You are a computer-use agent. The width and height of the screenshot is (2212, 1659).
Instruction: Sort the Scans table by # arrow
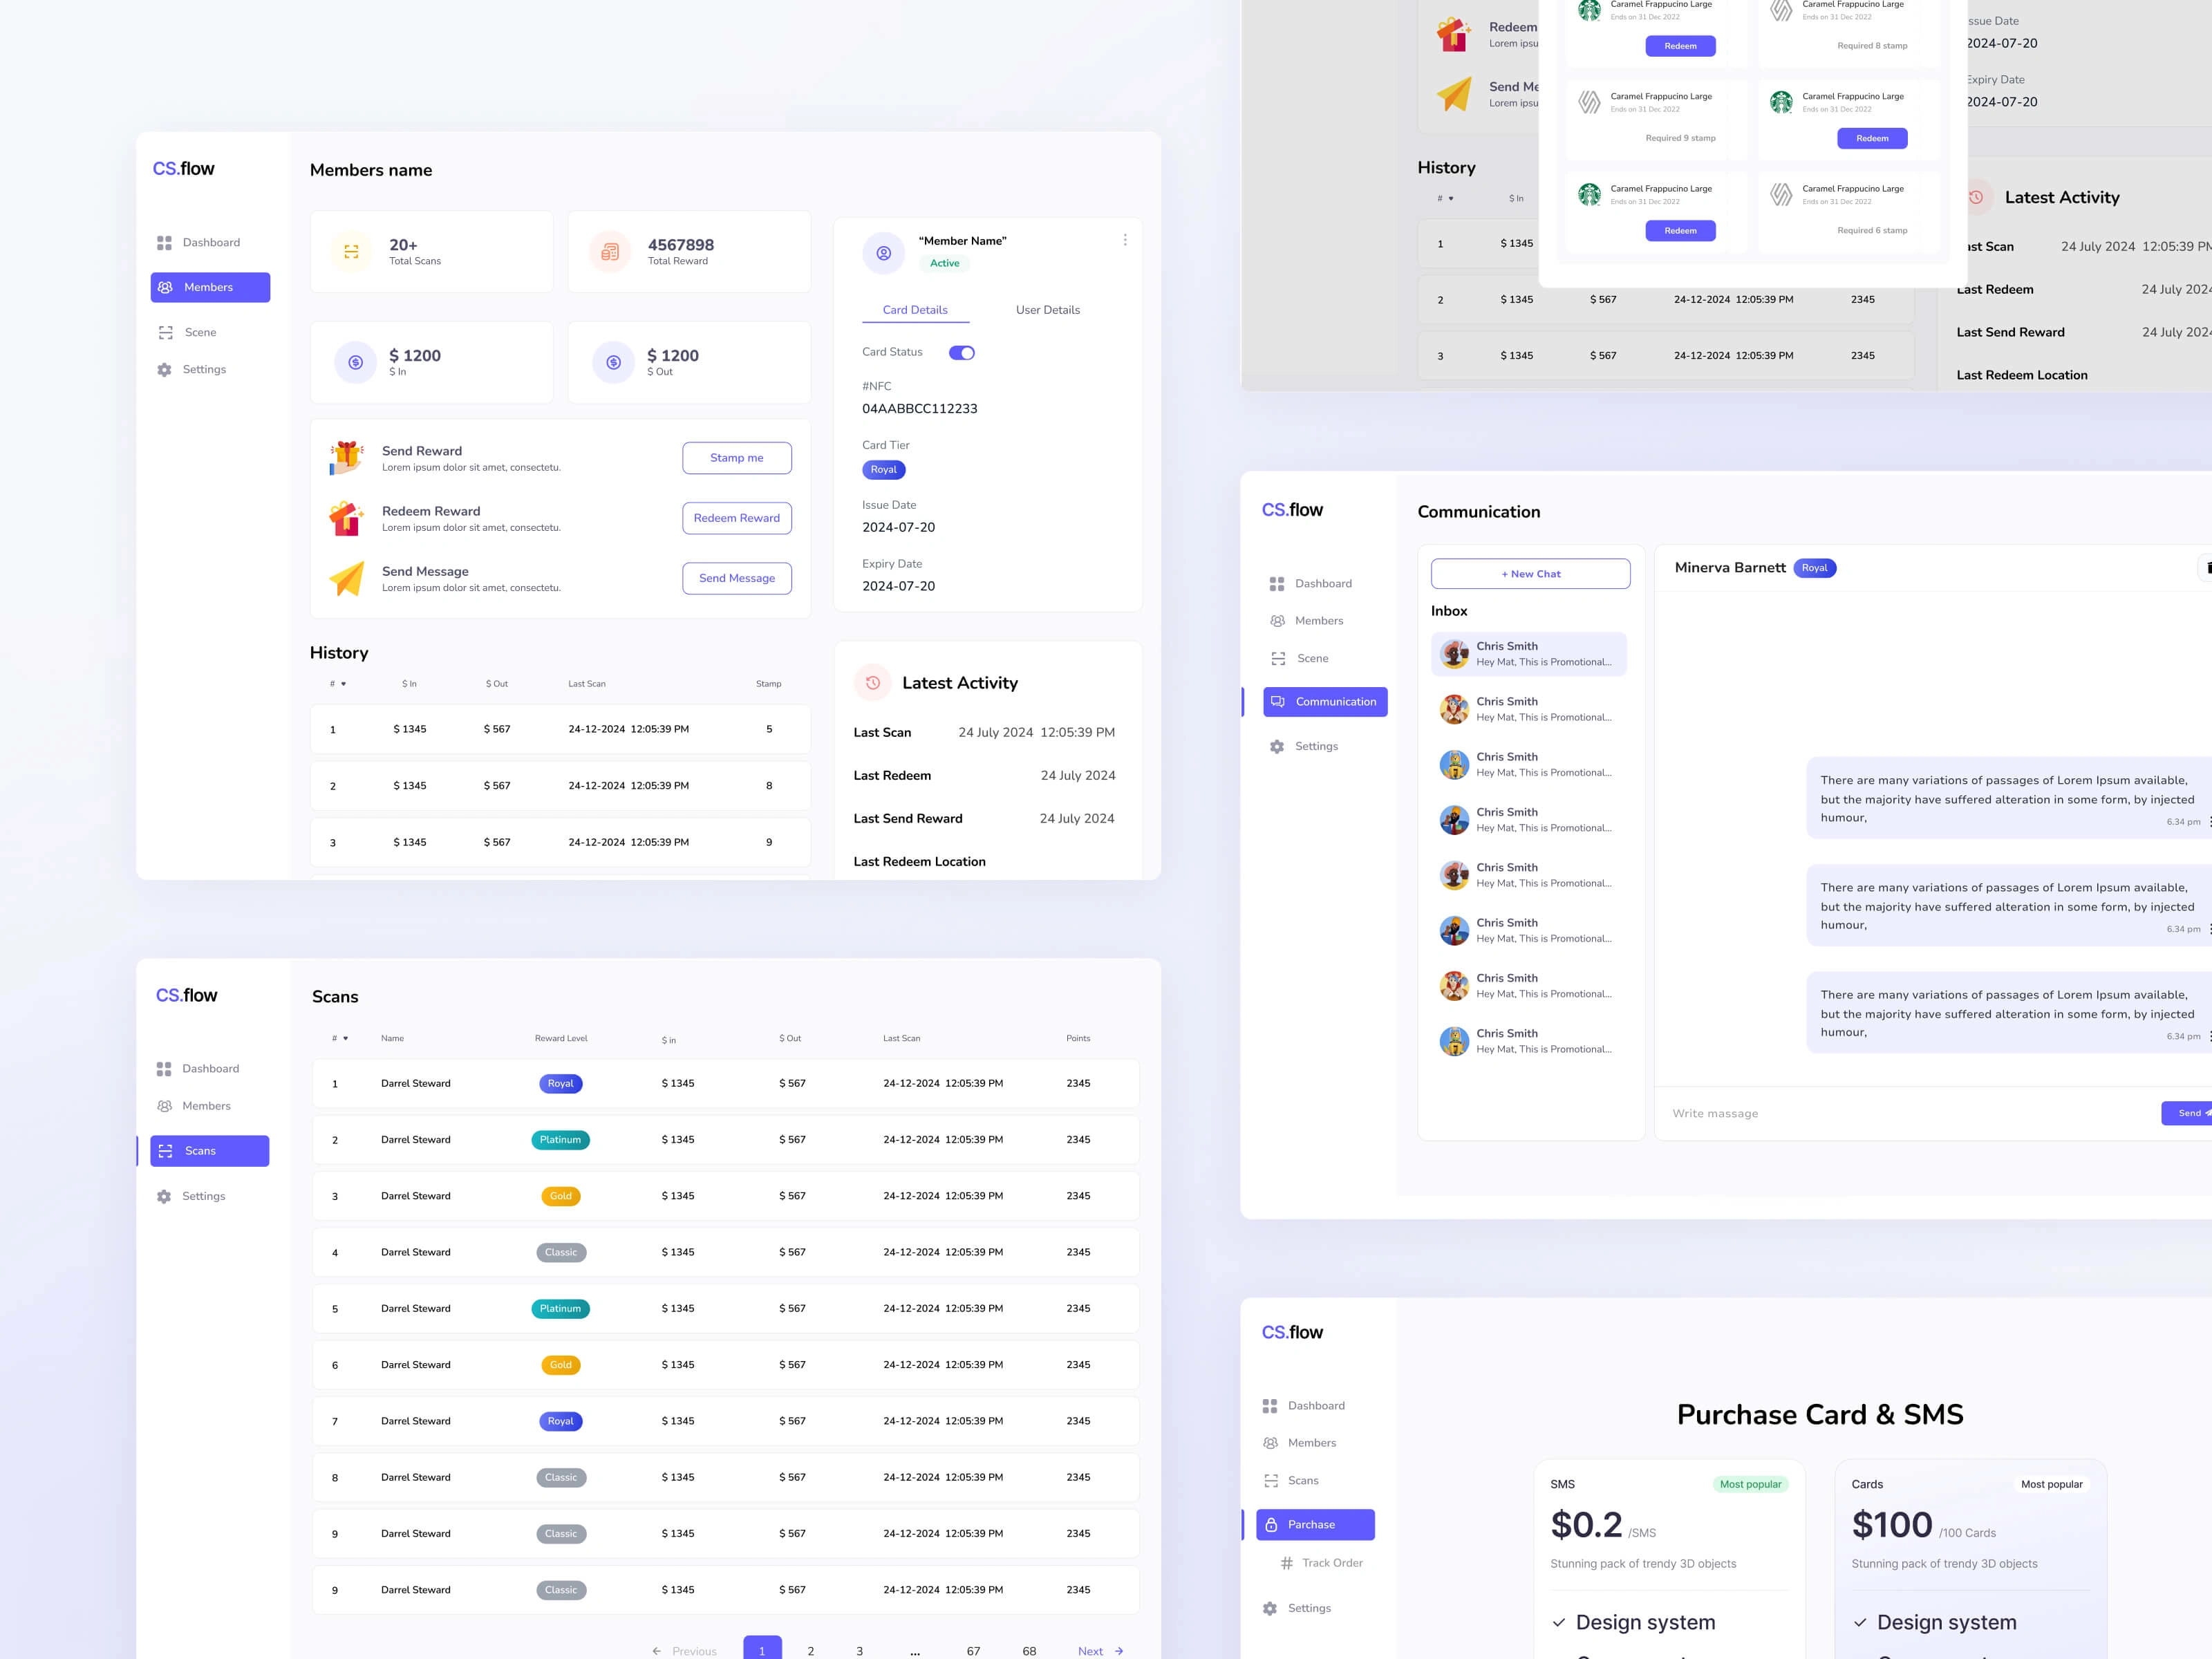[346, 1039]
